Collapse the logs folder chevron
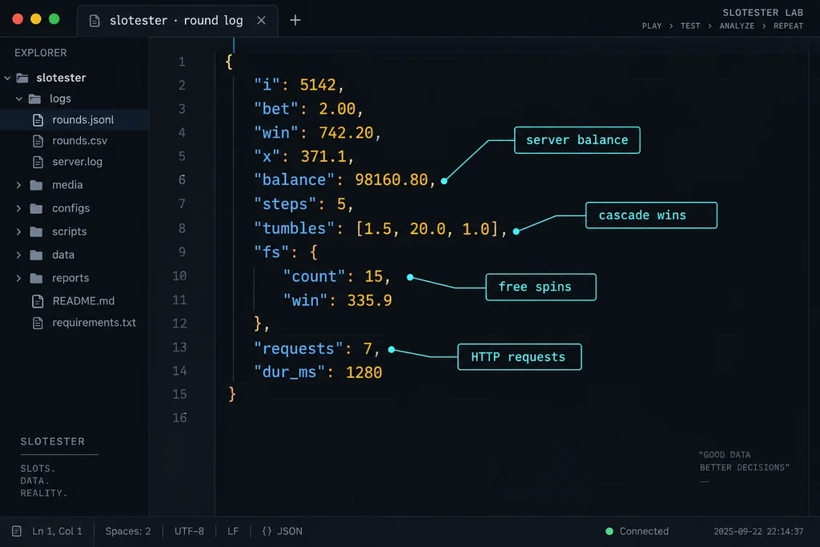 pyautogui.click(x=19, y=99)
